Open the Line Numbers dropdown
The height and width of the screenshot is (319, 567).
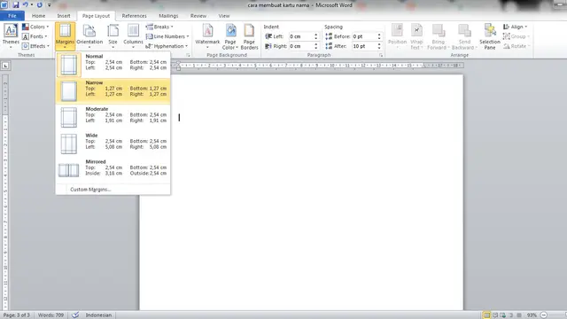pyautogui.click(x=167, y=36)
